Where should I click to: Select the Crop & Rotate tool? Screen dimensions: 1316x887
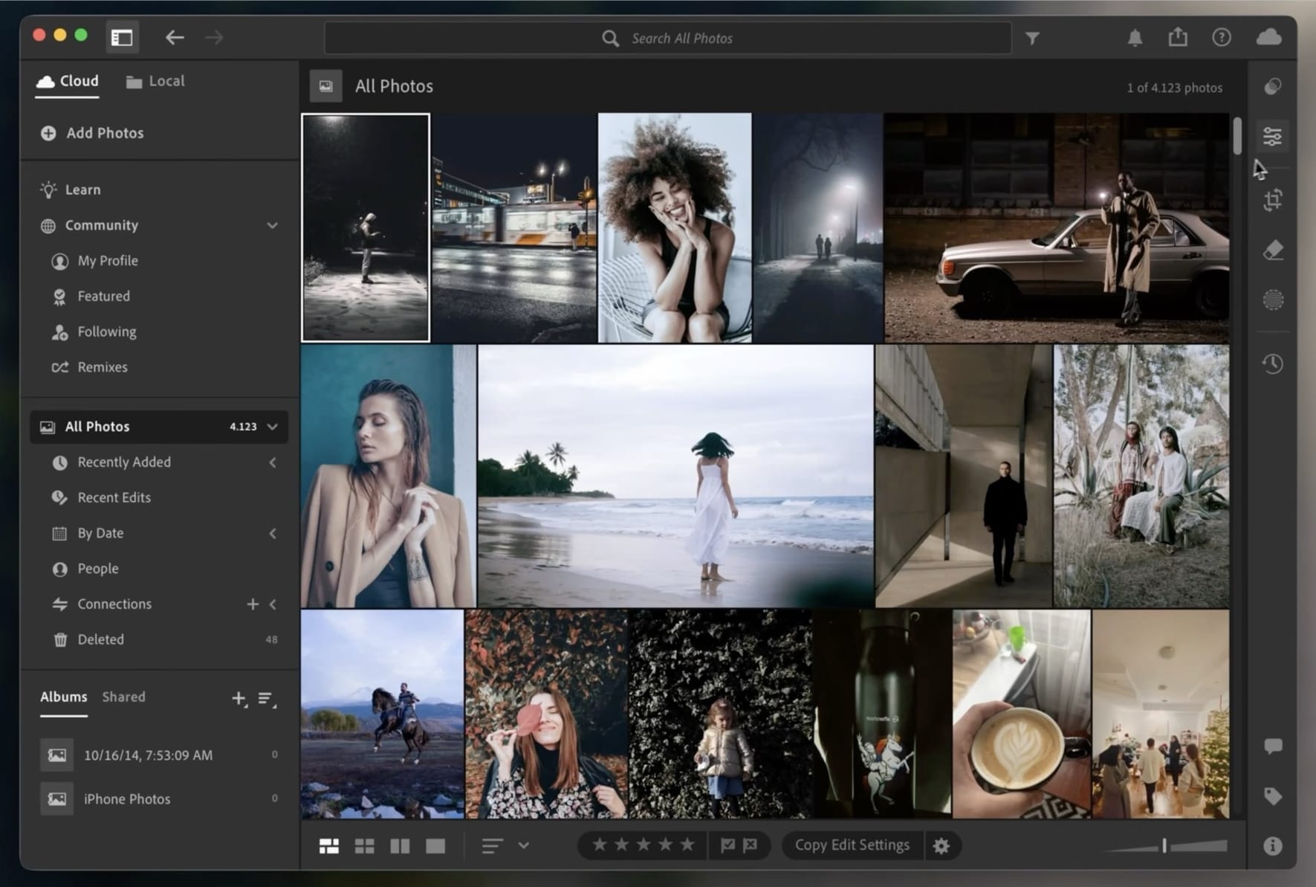click(x=1272, y=201)
